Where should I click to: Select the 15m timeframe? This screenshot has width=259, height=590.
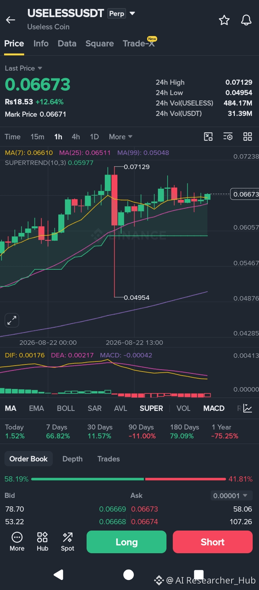[x=38, y=137]
